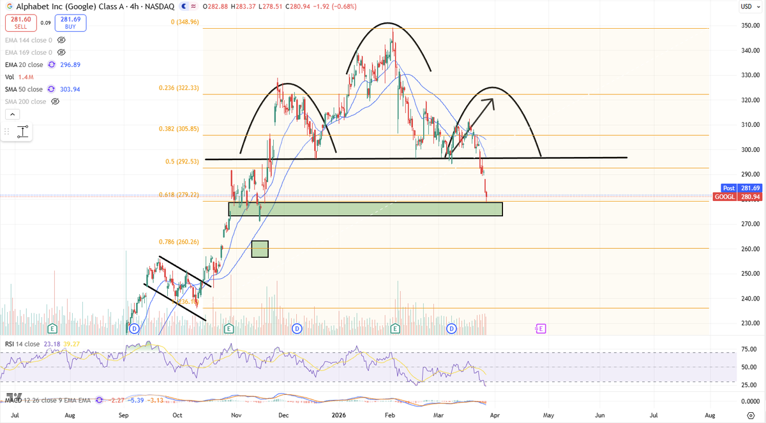
Task: Click the refresh icon beside SMA 50 close
Action: coord(51,89)
